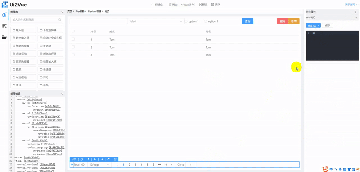Open the 演示账号 account dropdown

tap(351, 5)
